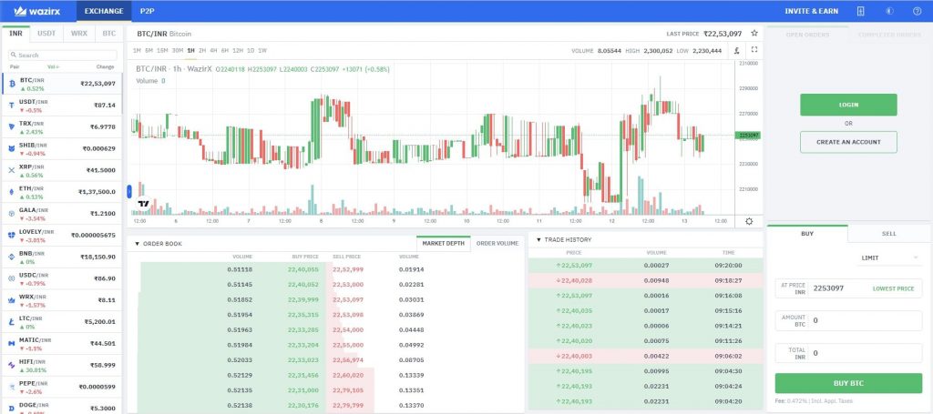The image size is (933, 414).
Task: Select the WRX market tab
Action: [79, 34]
